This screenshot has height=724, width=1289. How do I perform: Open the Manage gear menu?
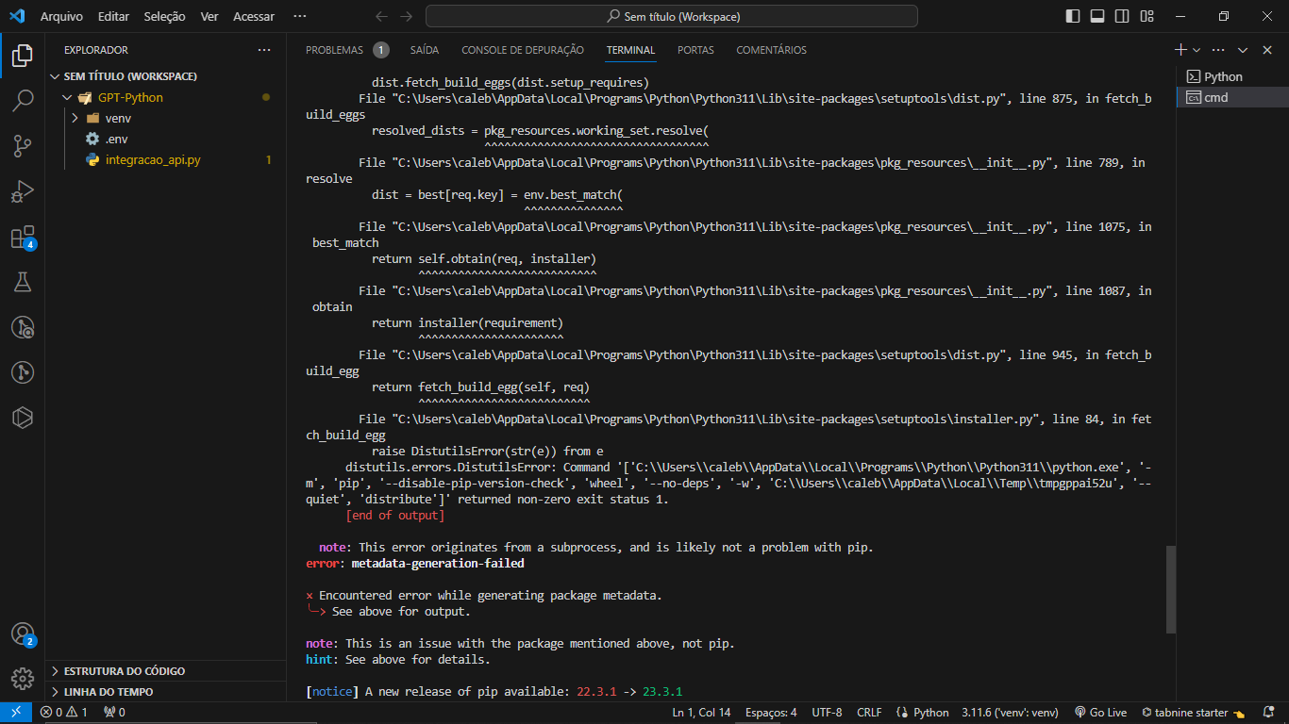point(23,679)
